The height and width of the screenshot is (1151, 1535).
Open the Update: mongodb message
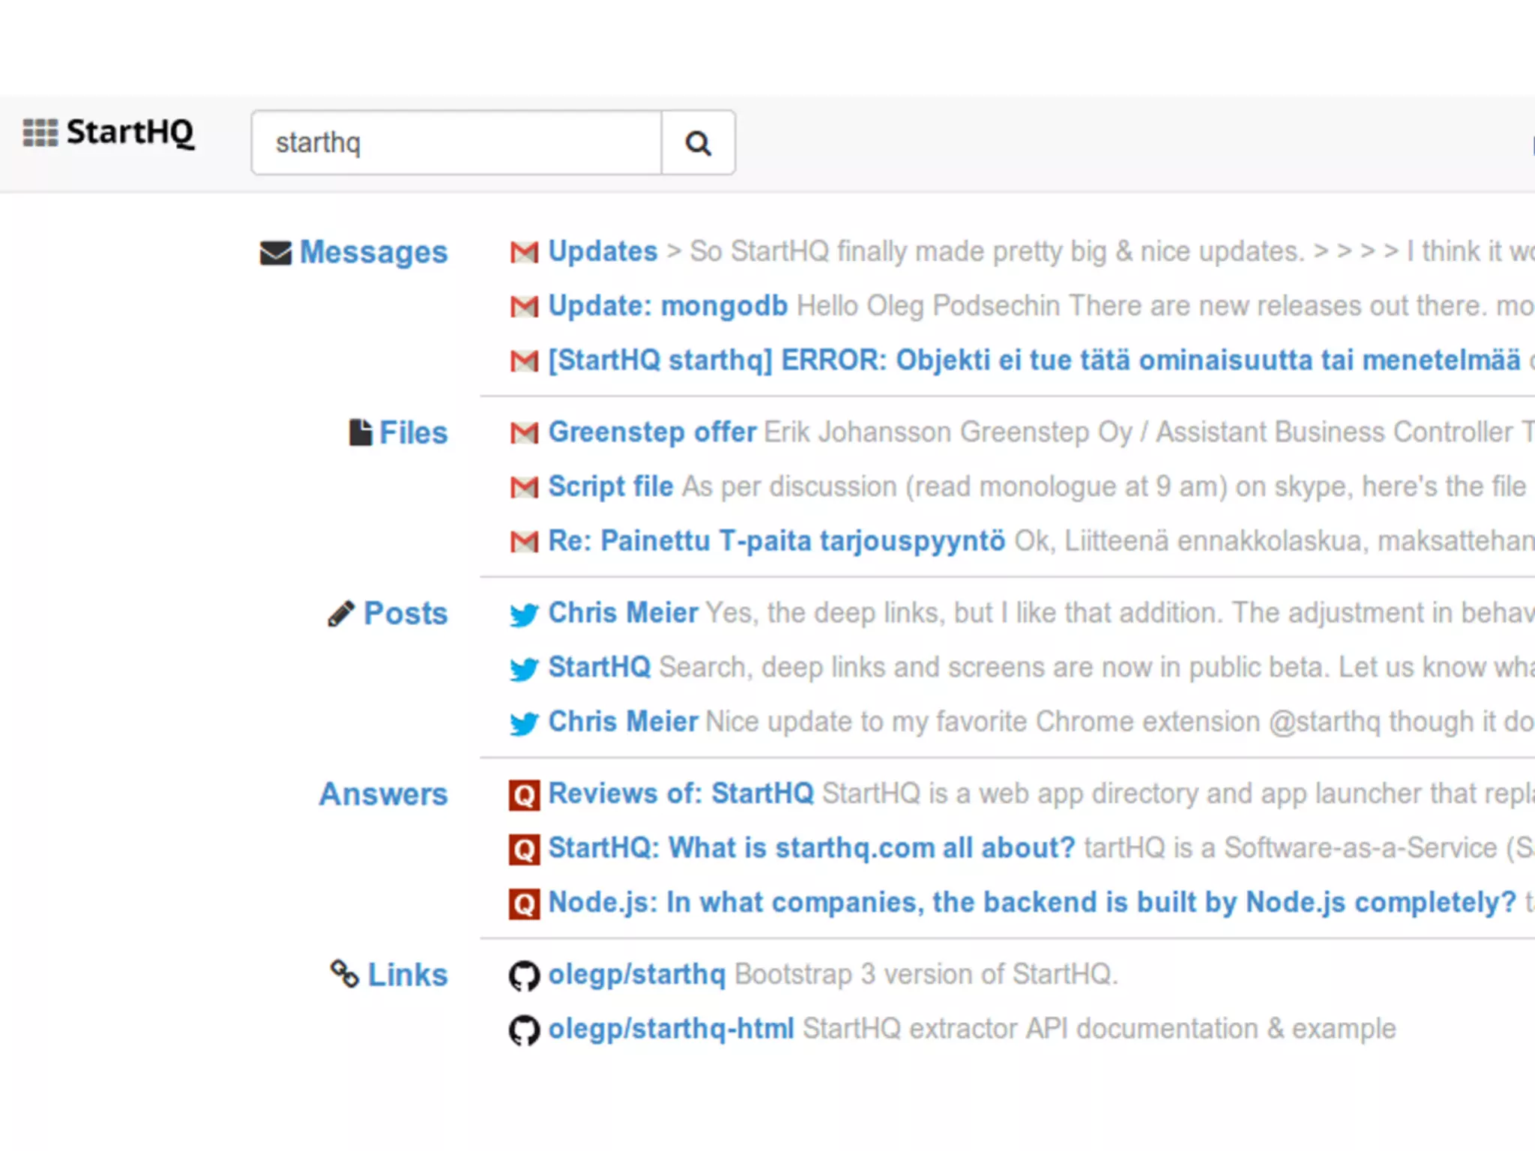coord(668,306)
